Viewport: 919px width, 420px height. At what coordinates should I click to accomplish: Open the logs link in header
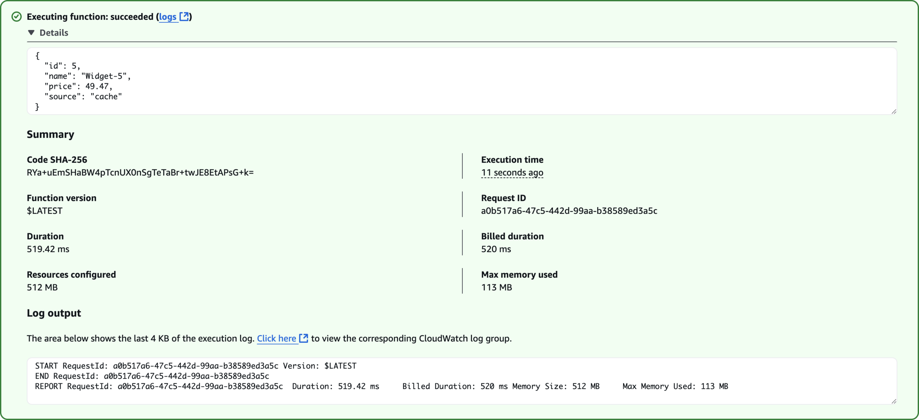click(168, 17)
